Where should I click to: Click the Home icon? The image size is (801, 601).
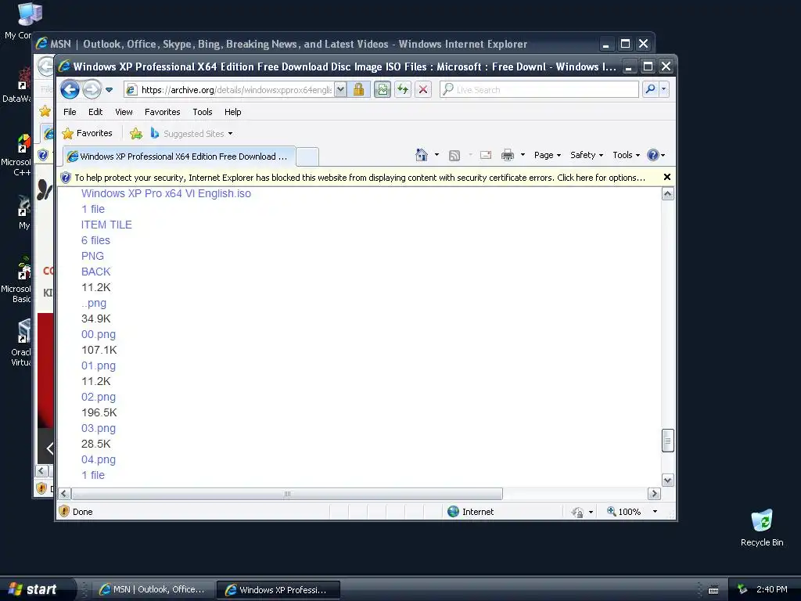(x=422, y=155)
